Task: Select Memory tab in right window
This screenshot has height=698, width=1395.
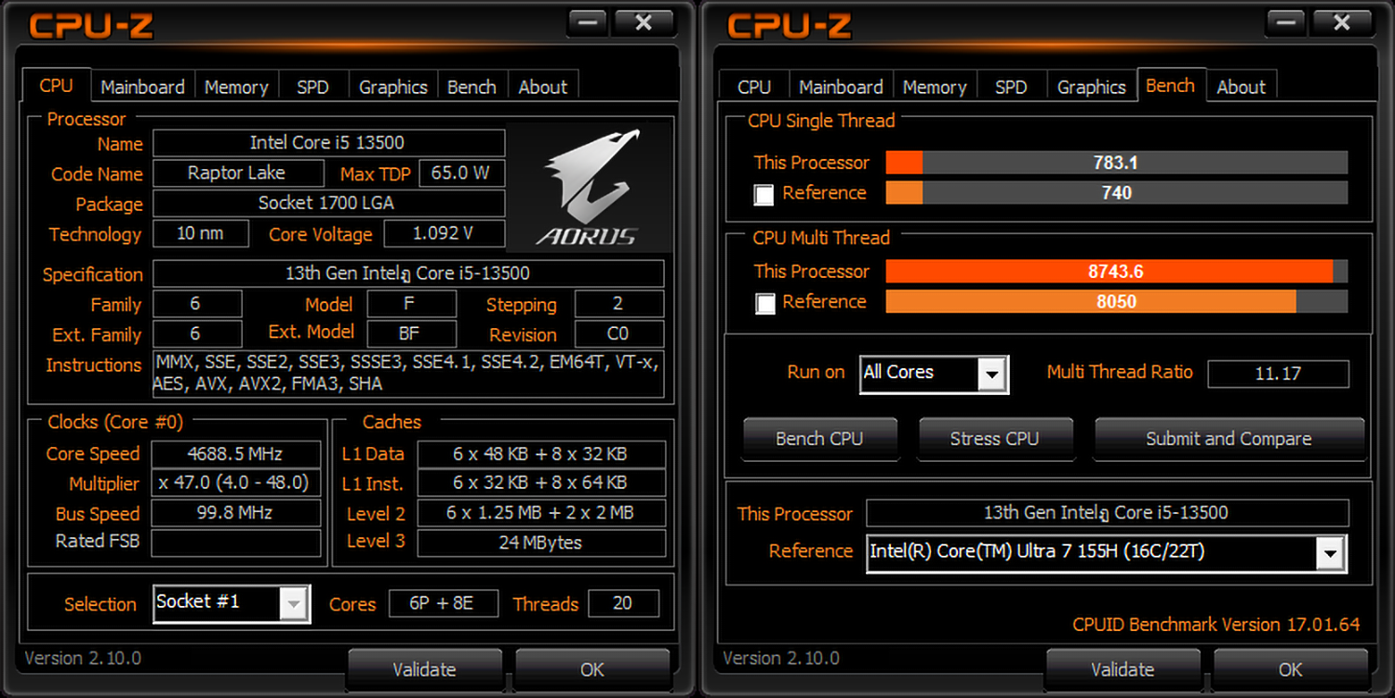Action: pos(935,86)
